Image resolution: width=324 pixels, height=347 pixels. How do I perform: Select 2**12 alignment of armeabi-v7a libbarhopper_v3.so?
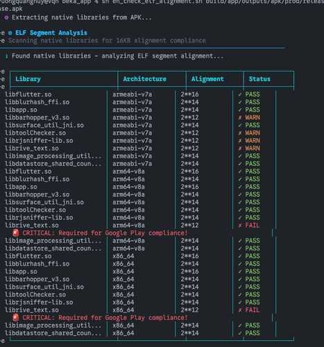tap(189, 117)
